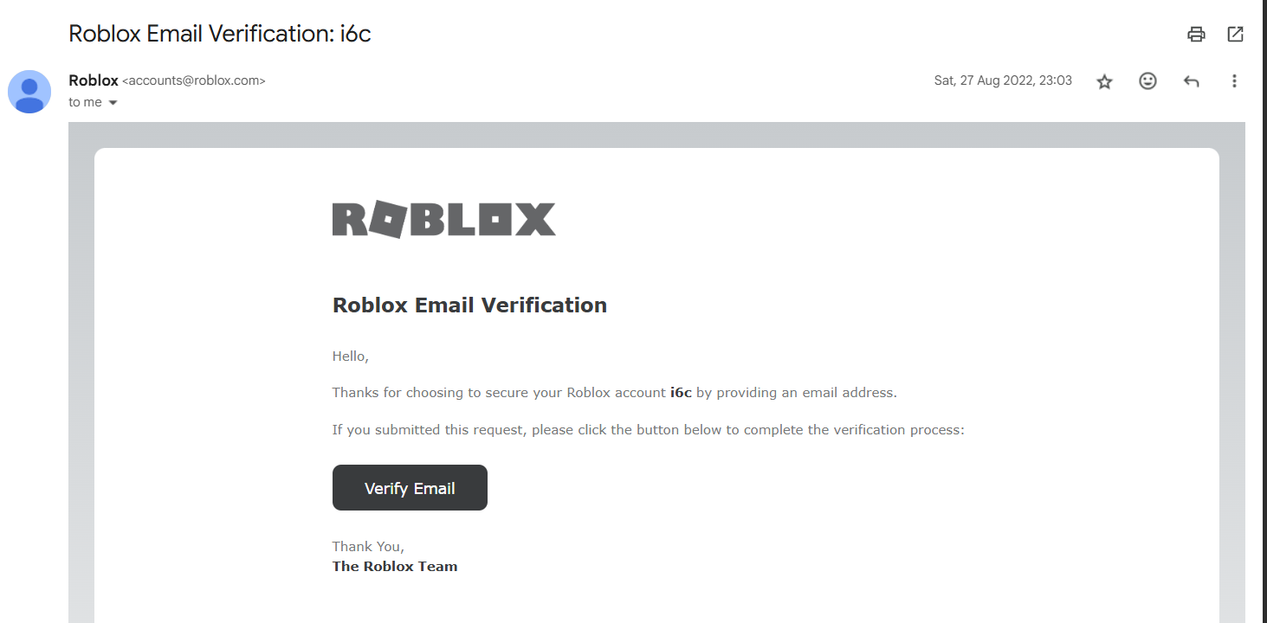This screenshot has height=623, width=1267.
Task: Open the email in a new window
Action: click(1235, 35)
